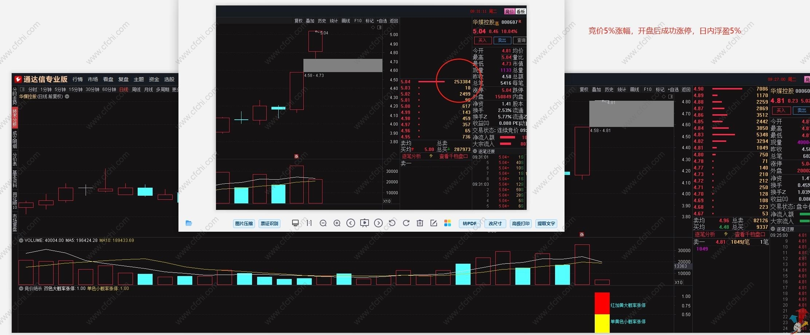Select 分时走势 in the left sidebar
The height and width of the screenshot is (335, 810).
15,96
